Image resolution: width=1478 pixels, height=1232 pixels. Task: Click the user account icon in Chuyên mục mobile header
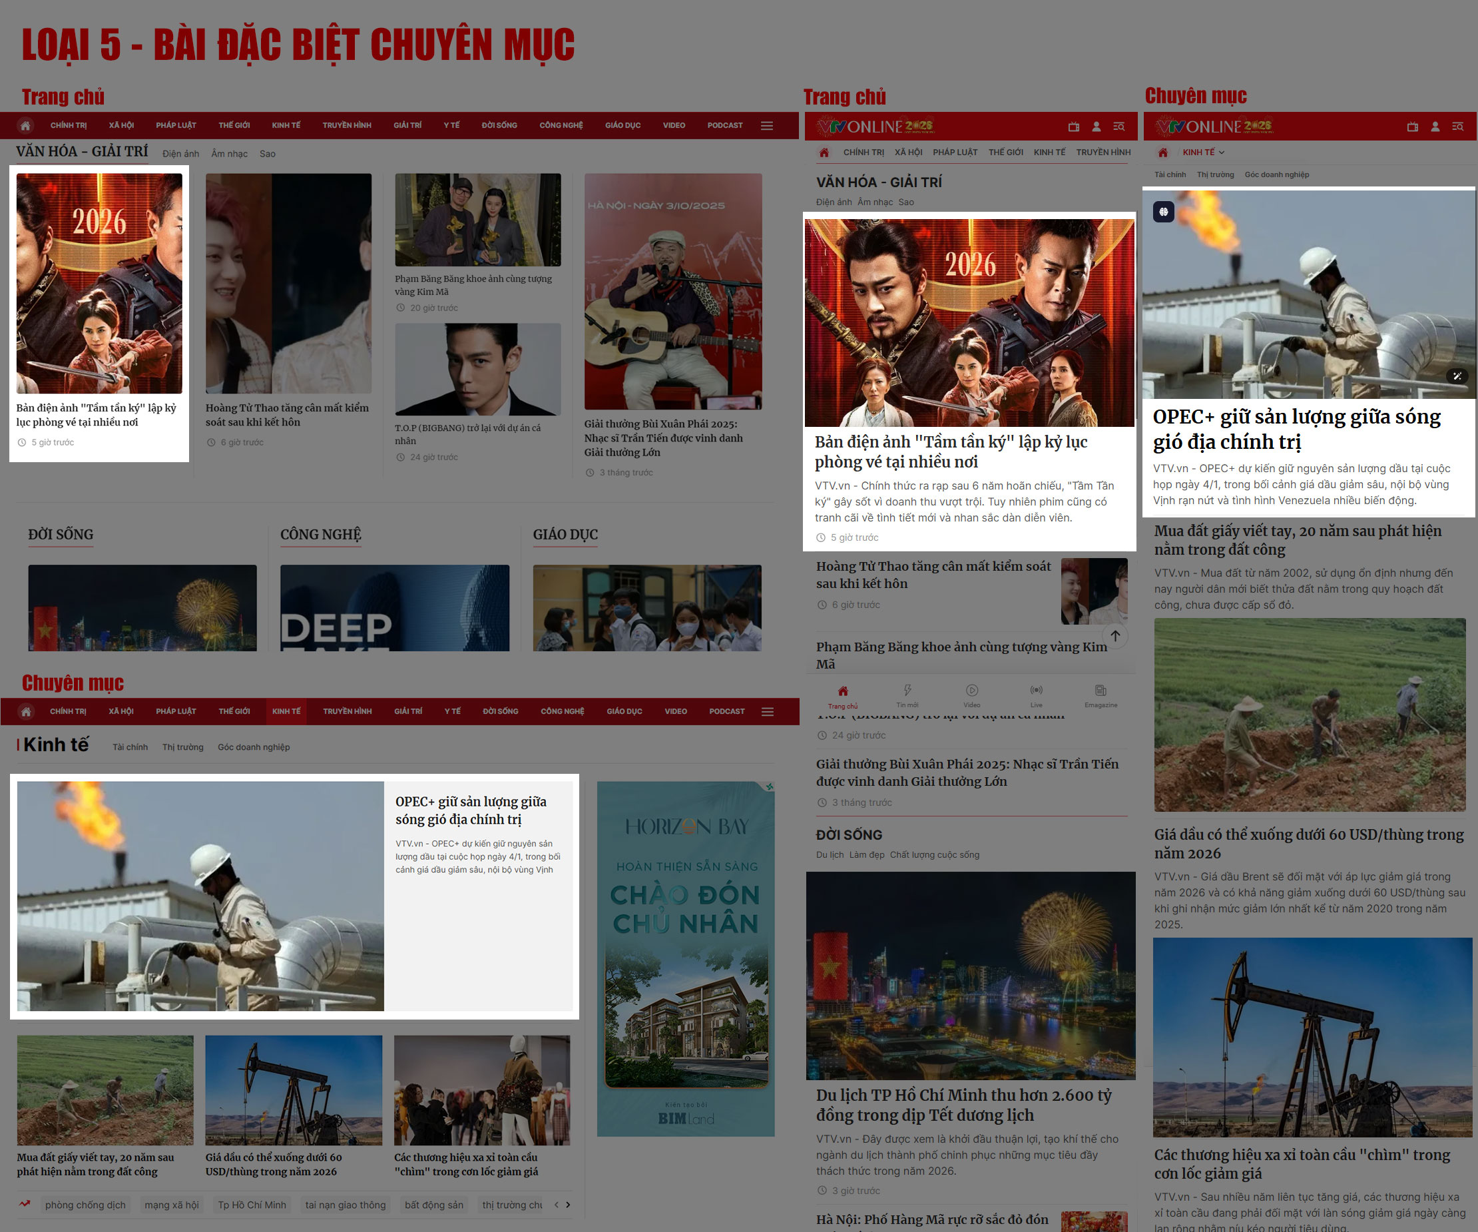pos(1435,127)
